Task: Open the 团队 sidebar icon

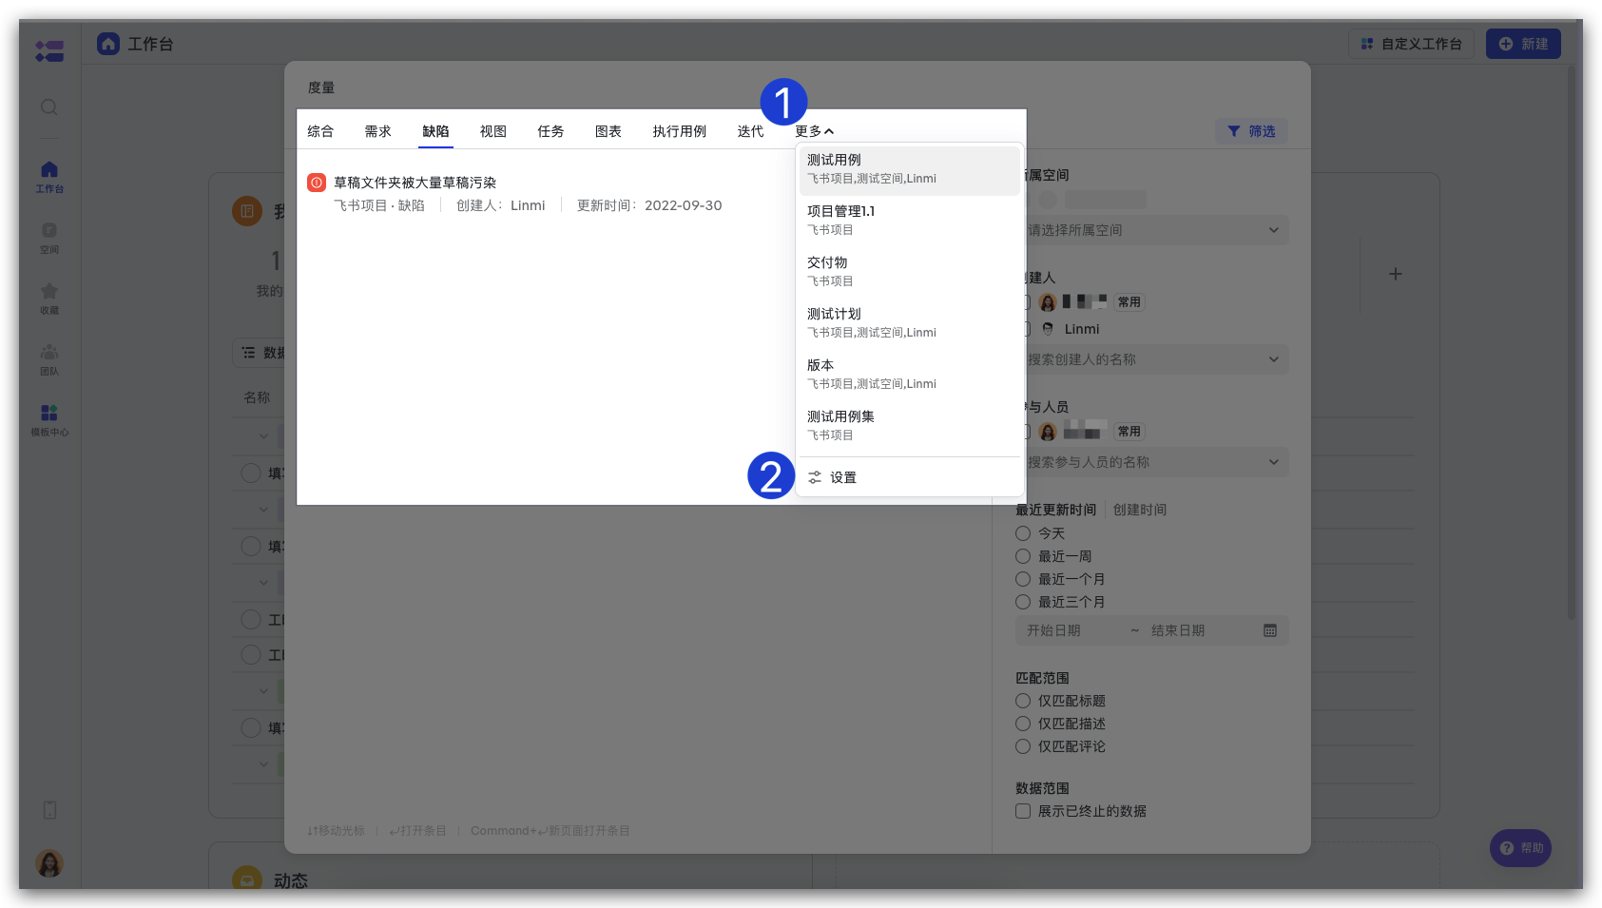Action: pyautogui.click(x=49, y=359)
